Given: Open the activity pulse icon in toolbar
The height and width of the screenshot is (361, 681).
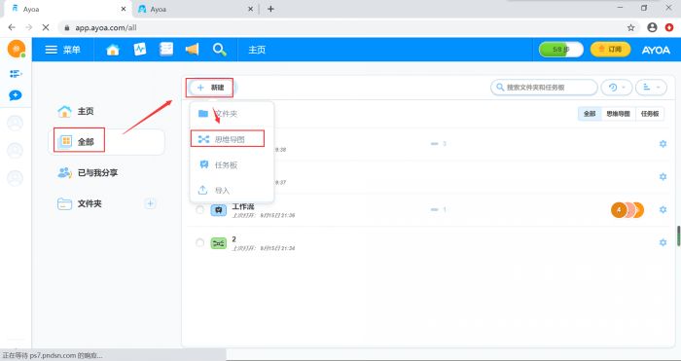Looking at the screenshot, I should [140, 49].
